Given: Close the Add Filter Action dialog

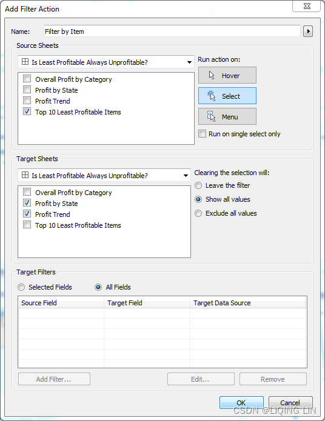Looking at the screenshot, I should pyautogui.click(x=307, y=6).
